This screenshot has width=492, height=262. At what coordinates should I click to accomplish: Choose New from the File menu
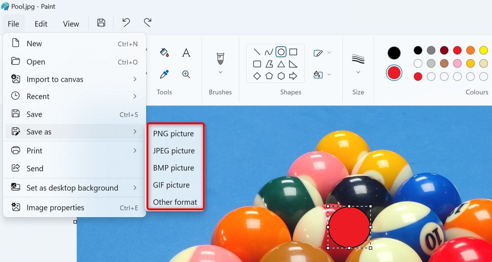(x=75, y=44)
